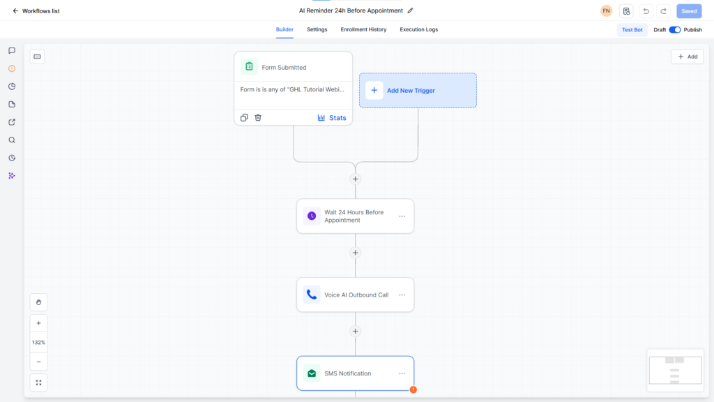Click the Add button on canvas
714x402 pixels.
687,57
